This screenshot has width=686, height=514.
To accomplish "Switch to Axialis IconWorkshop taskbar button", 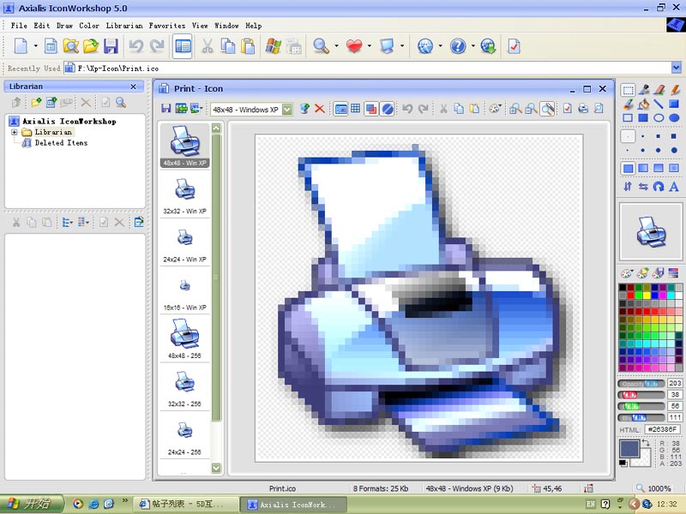I will [293, 505].
